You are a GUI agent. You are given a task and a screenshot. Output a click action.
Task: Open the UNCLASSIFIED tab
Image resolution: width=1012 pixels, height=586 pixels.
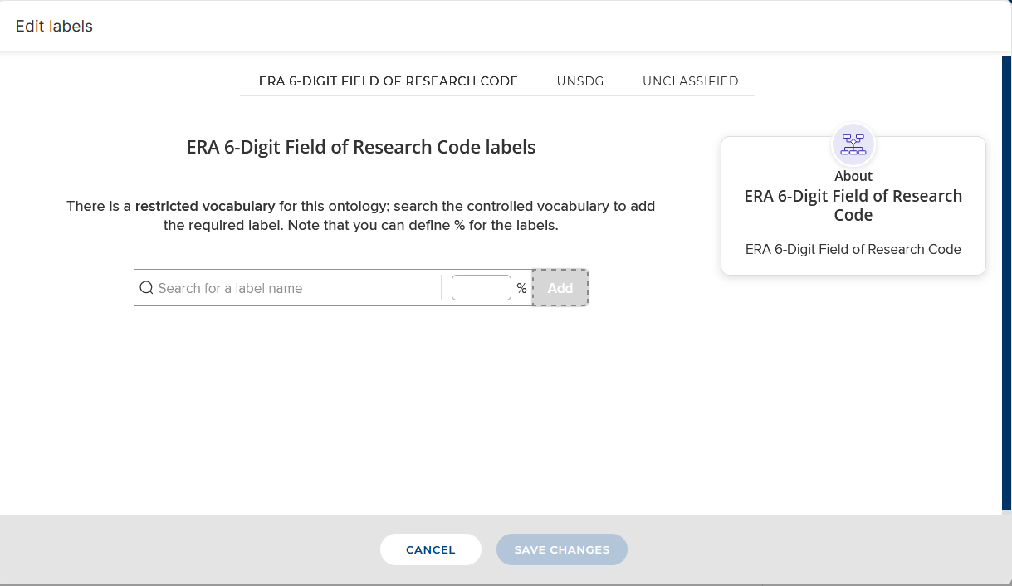[691, 81]
